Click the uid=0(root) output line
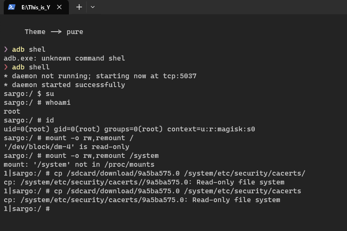The image size is (347, 231). click(129, 129)
